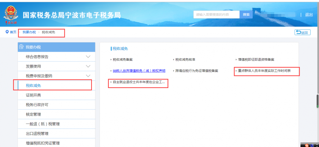Expand the 税费申报及缴纳 menu chevron

coord(88,76)
